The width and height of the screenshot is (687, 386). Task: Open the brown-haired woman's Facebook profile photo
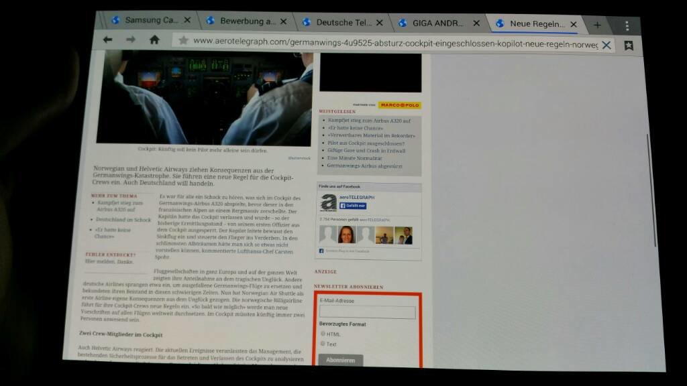coord(347,235)
